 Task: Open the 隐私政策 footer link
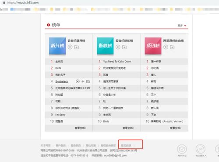pyautogui.click(x=91, y=145)
